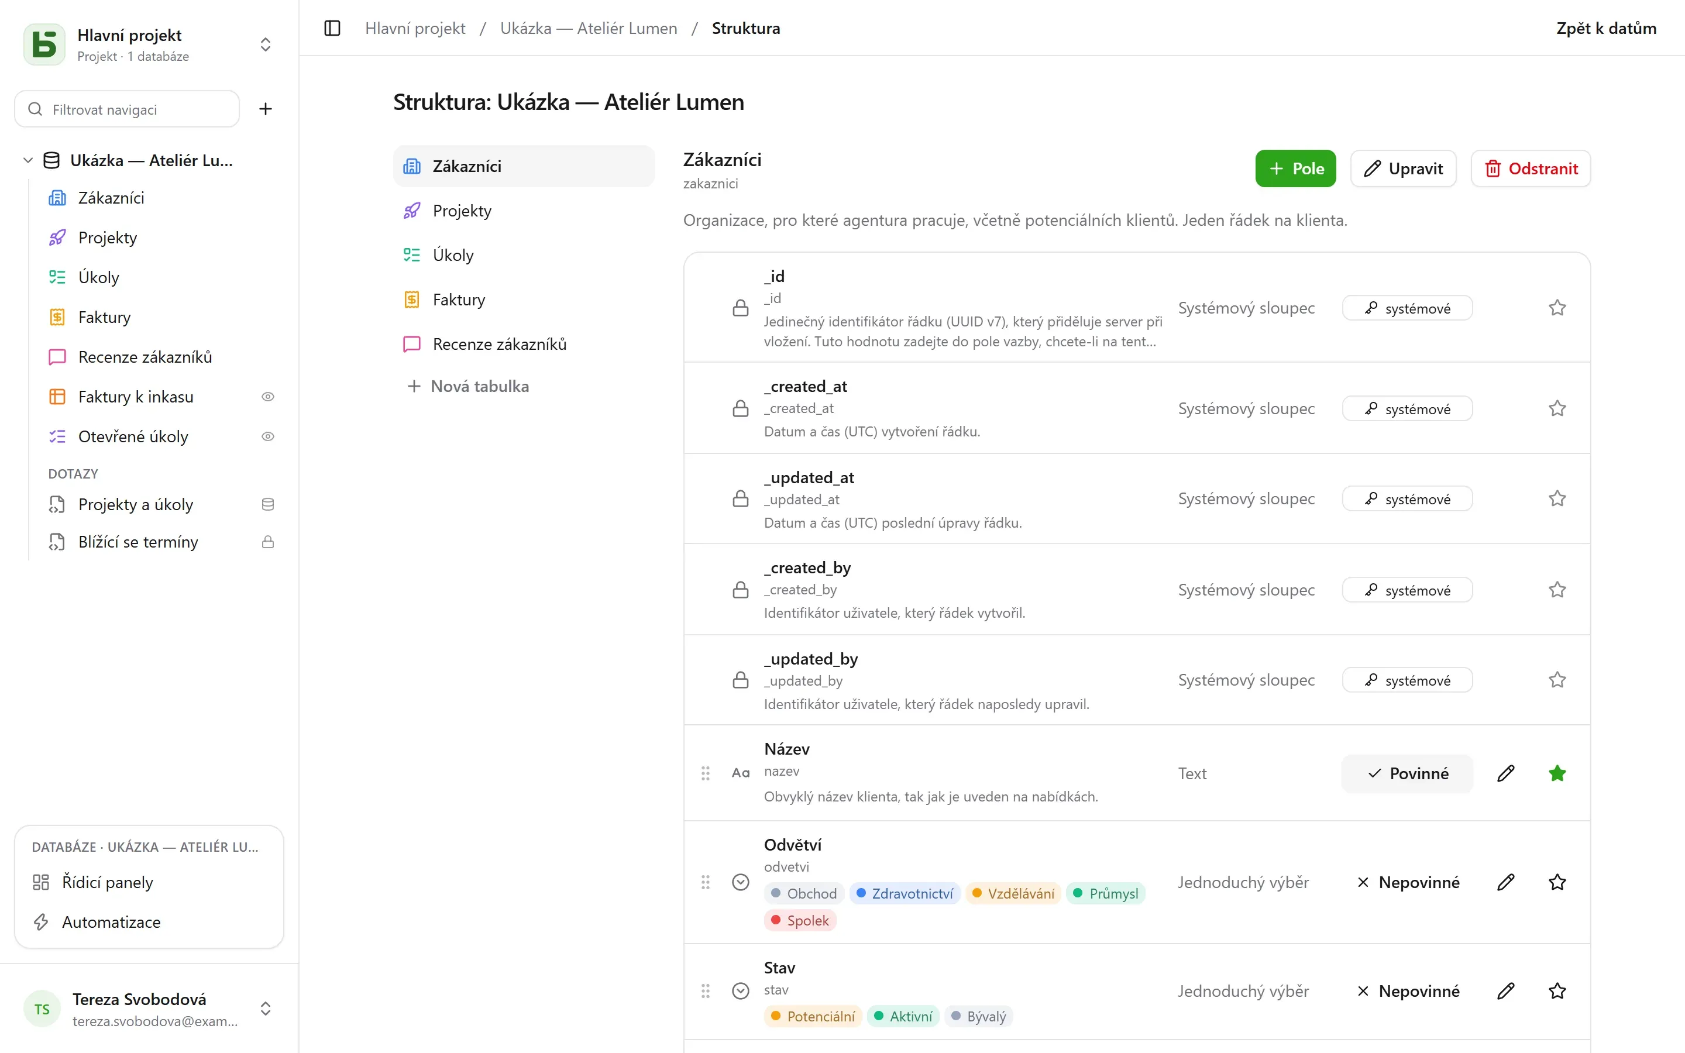Toggle the sidebar panel icon

pos(332,29)
